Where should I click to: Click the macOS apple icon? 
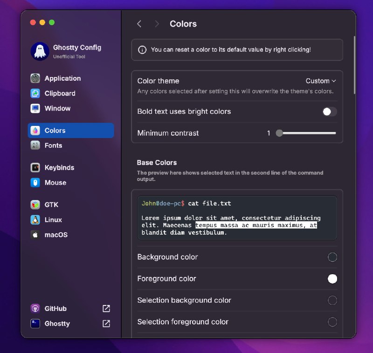[35, 235]
